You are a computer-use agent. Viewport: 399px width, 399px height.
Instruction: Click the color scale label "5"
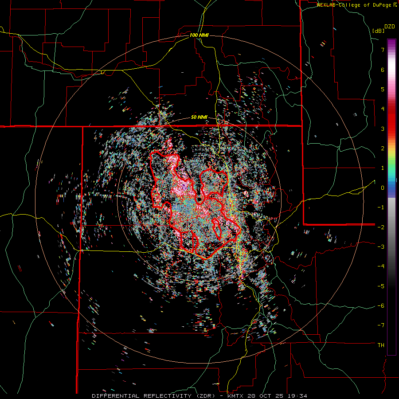[x=383, y=89]
